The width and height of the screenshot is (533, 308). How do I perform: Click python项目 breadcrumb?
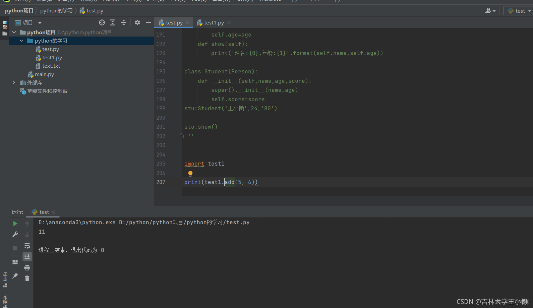pos(19,11)
